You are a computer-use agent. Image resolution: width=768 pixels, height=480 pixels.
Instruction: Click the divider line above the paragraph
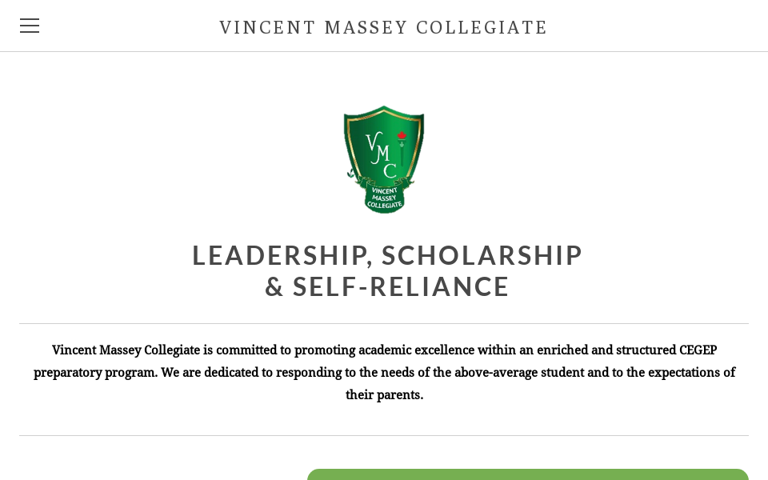(384, 324)
